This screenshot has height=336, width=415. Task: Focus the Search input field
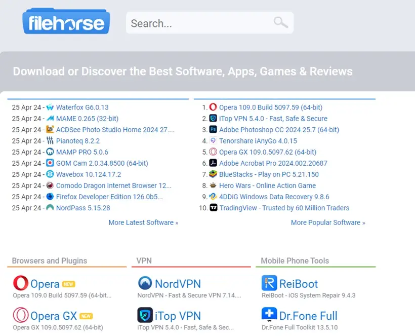coord(210,23)
